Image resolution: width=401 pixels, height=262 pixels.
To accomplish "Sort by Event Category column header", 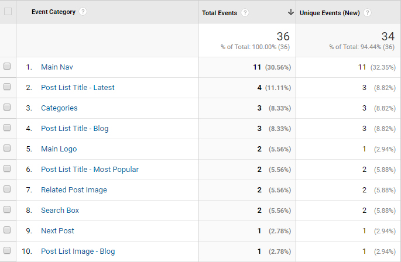I will [53, 12].
